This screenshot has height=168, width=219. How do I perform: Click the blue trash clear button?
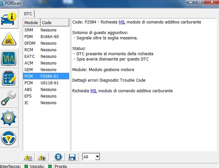[58, 157]
